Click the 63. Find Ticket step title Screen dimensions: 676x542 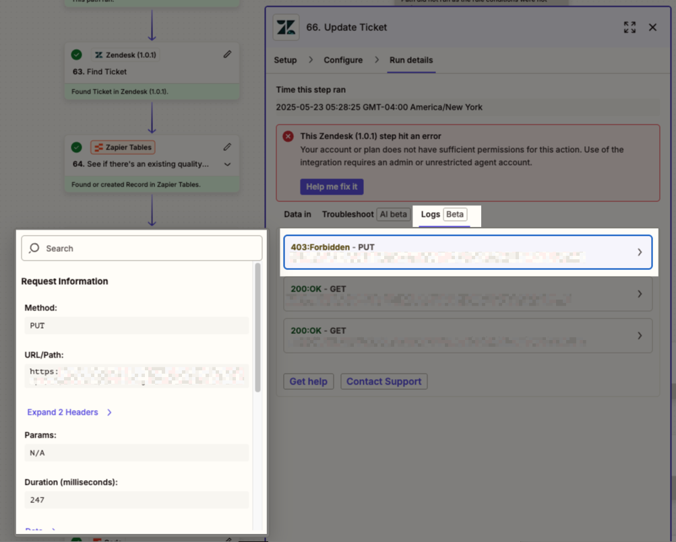click(x=100, y=71)
